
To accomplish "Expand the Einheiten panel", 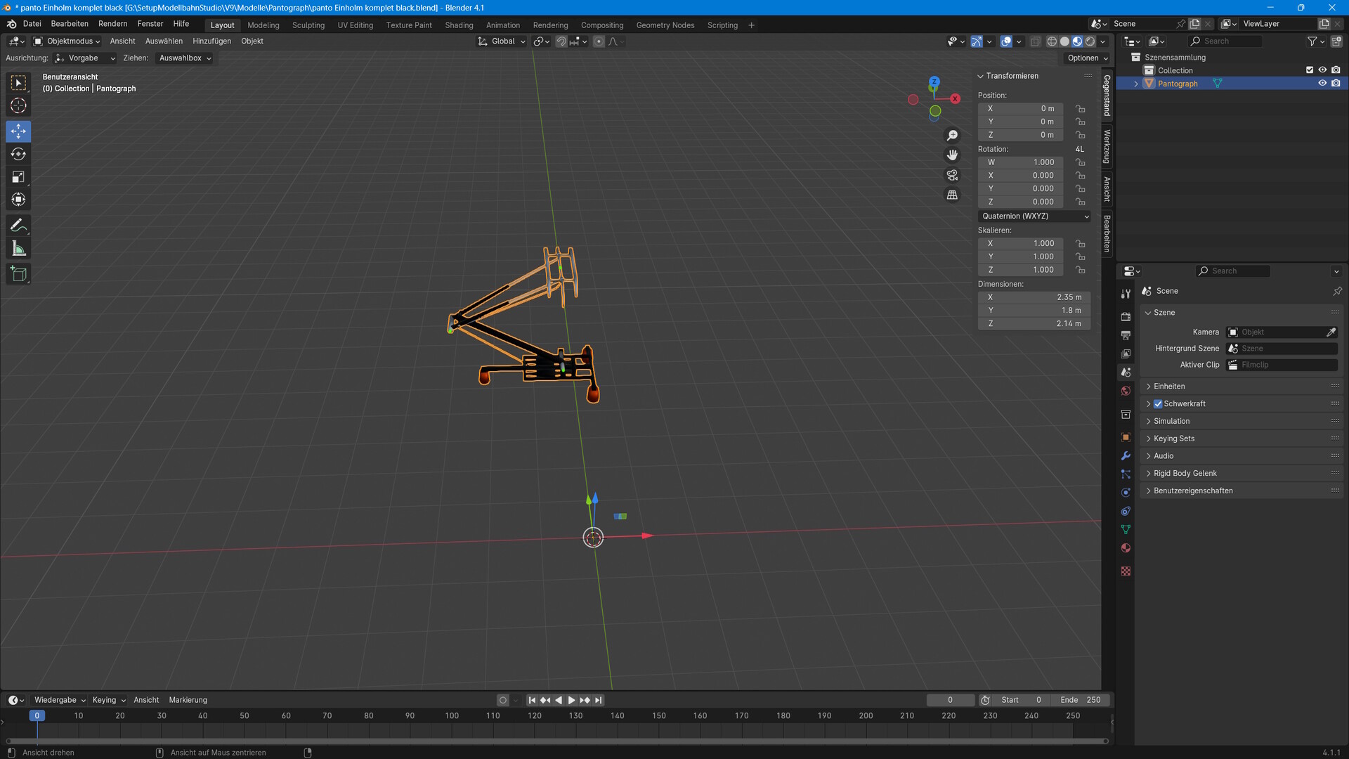I will pos(1168,387).
